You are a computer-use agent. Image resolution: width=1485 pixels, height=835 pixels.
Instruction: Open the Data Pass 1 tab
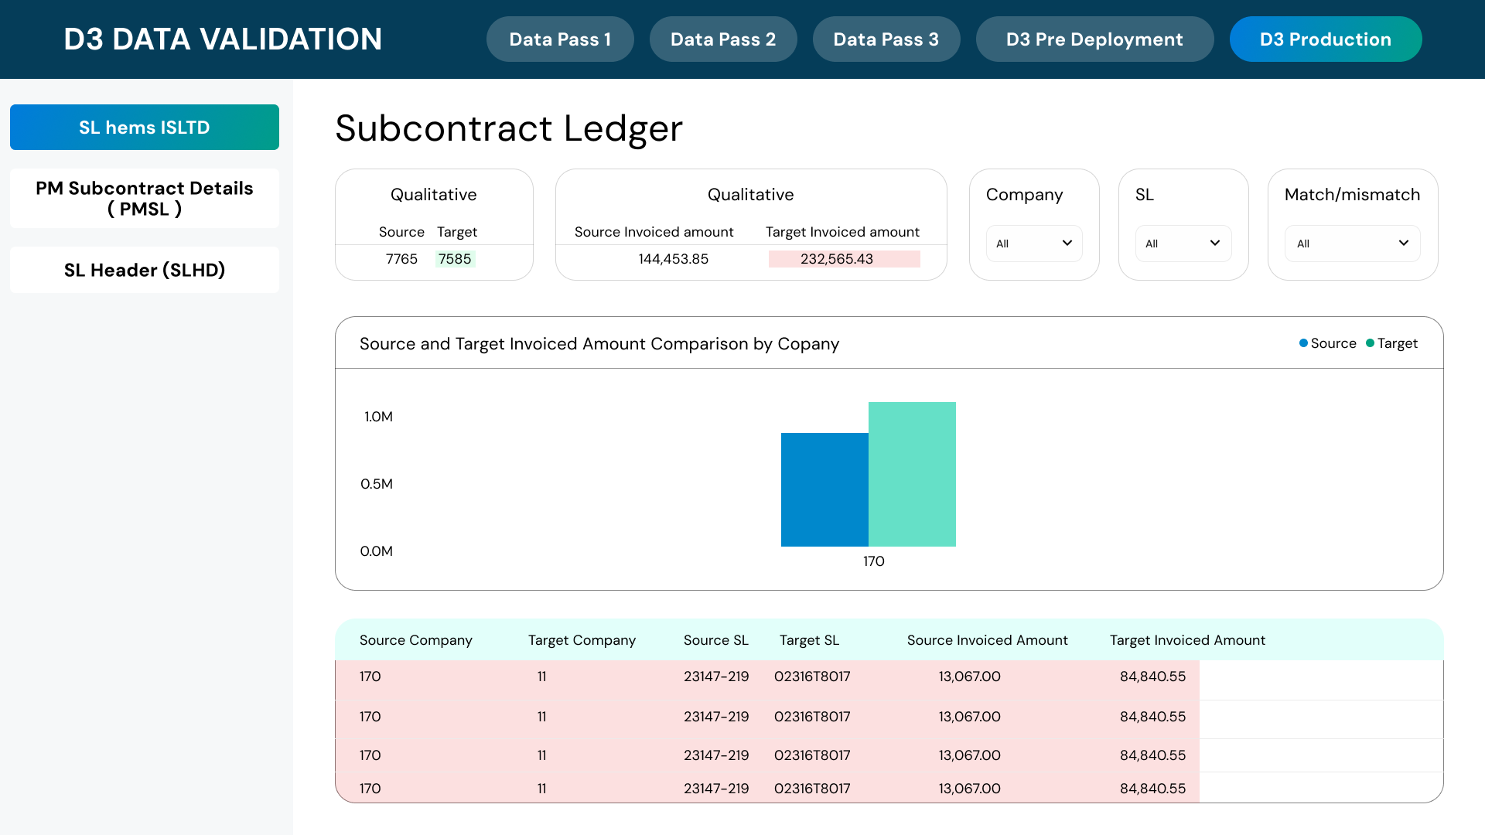pos(560,39)
